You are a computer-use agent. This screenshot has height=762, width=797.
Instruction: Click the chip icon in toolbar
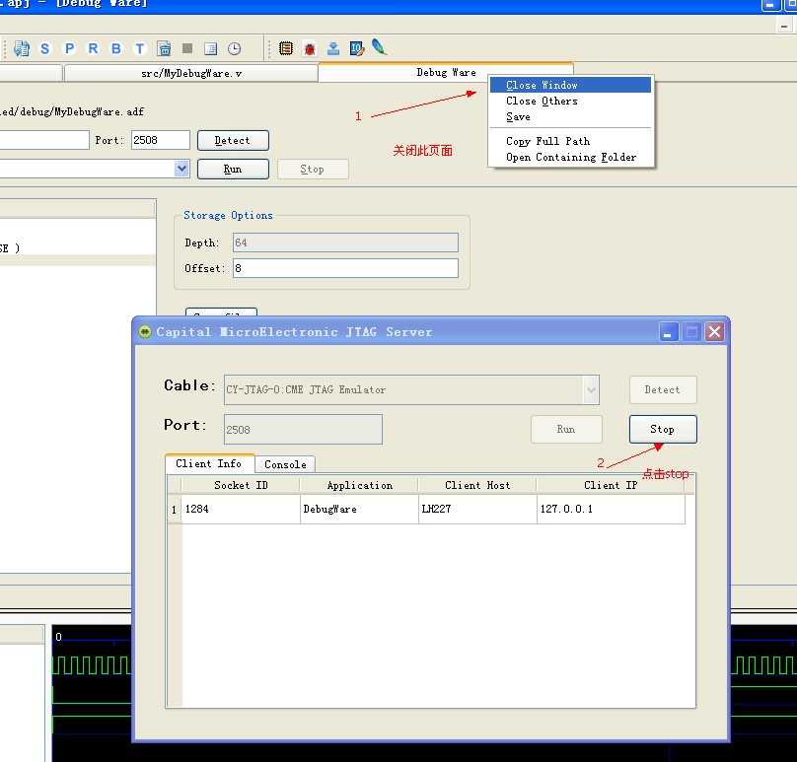pos(286,48)
